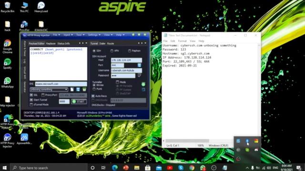Click the green trash bucket icon in Injector
Image resolution: width=305 pixels, height=171 pixels.
84,89
